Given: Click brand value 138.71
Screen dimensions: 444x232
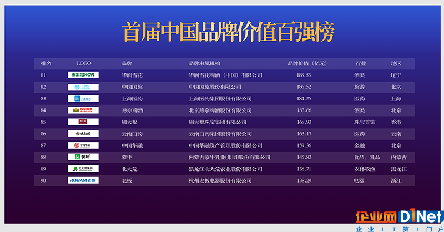Looking at the screenshot, I should (x=304, y=169).
